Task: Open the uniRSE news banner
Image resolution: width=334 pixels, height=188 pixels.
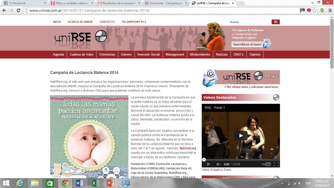Action: [x=241, y=79]
